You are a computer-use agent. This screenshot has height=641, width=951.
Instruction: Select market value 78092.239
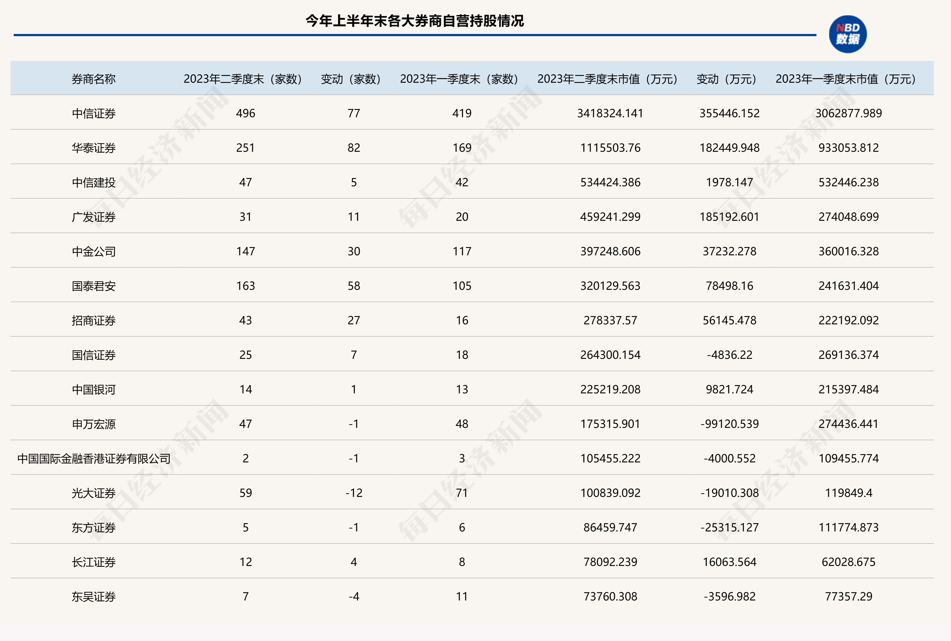pos(610,562)
